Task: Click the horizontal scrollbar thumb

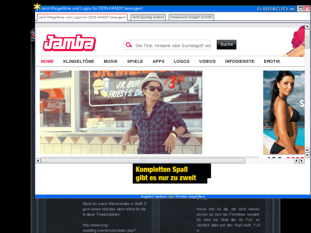Action: point(143,161)
